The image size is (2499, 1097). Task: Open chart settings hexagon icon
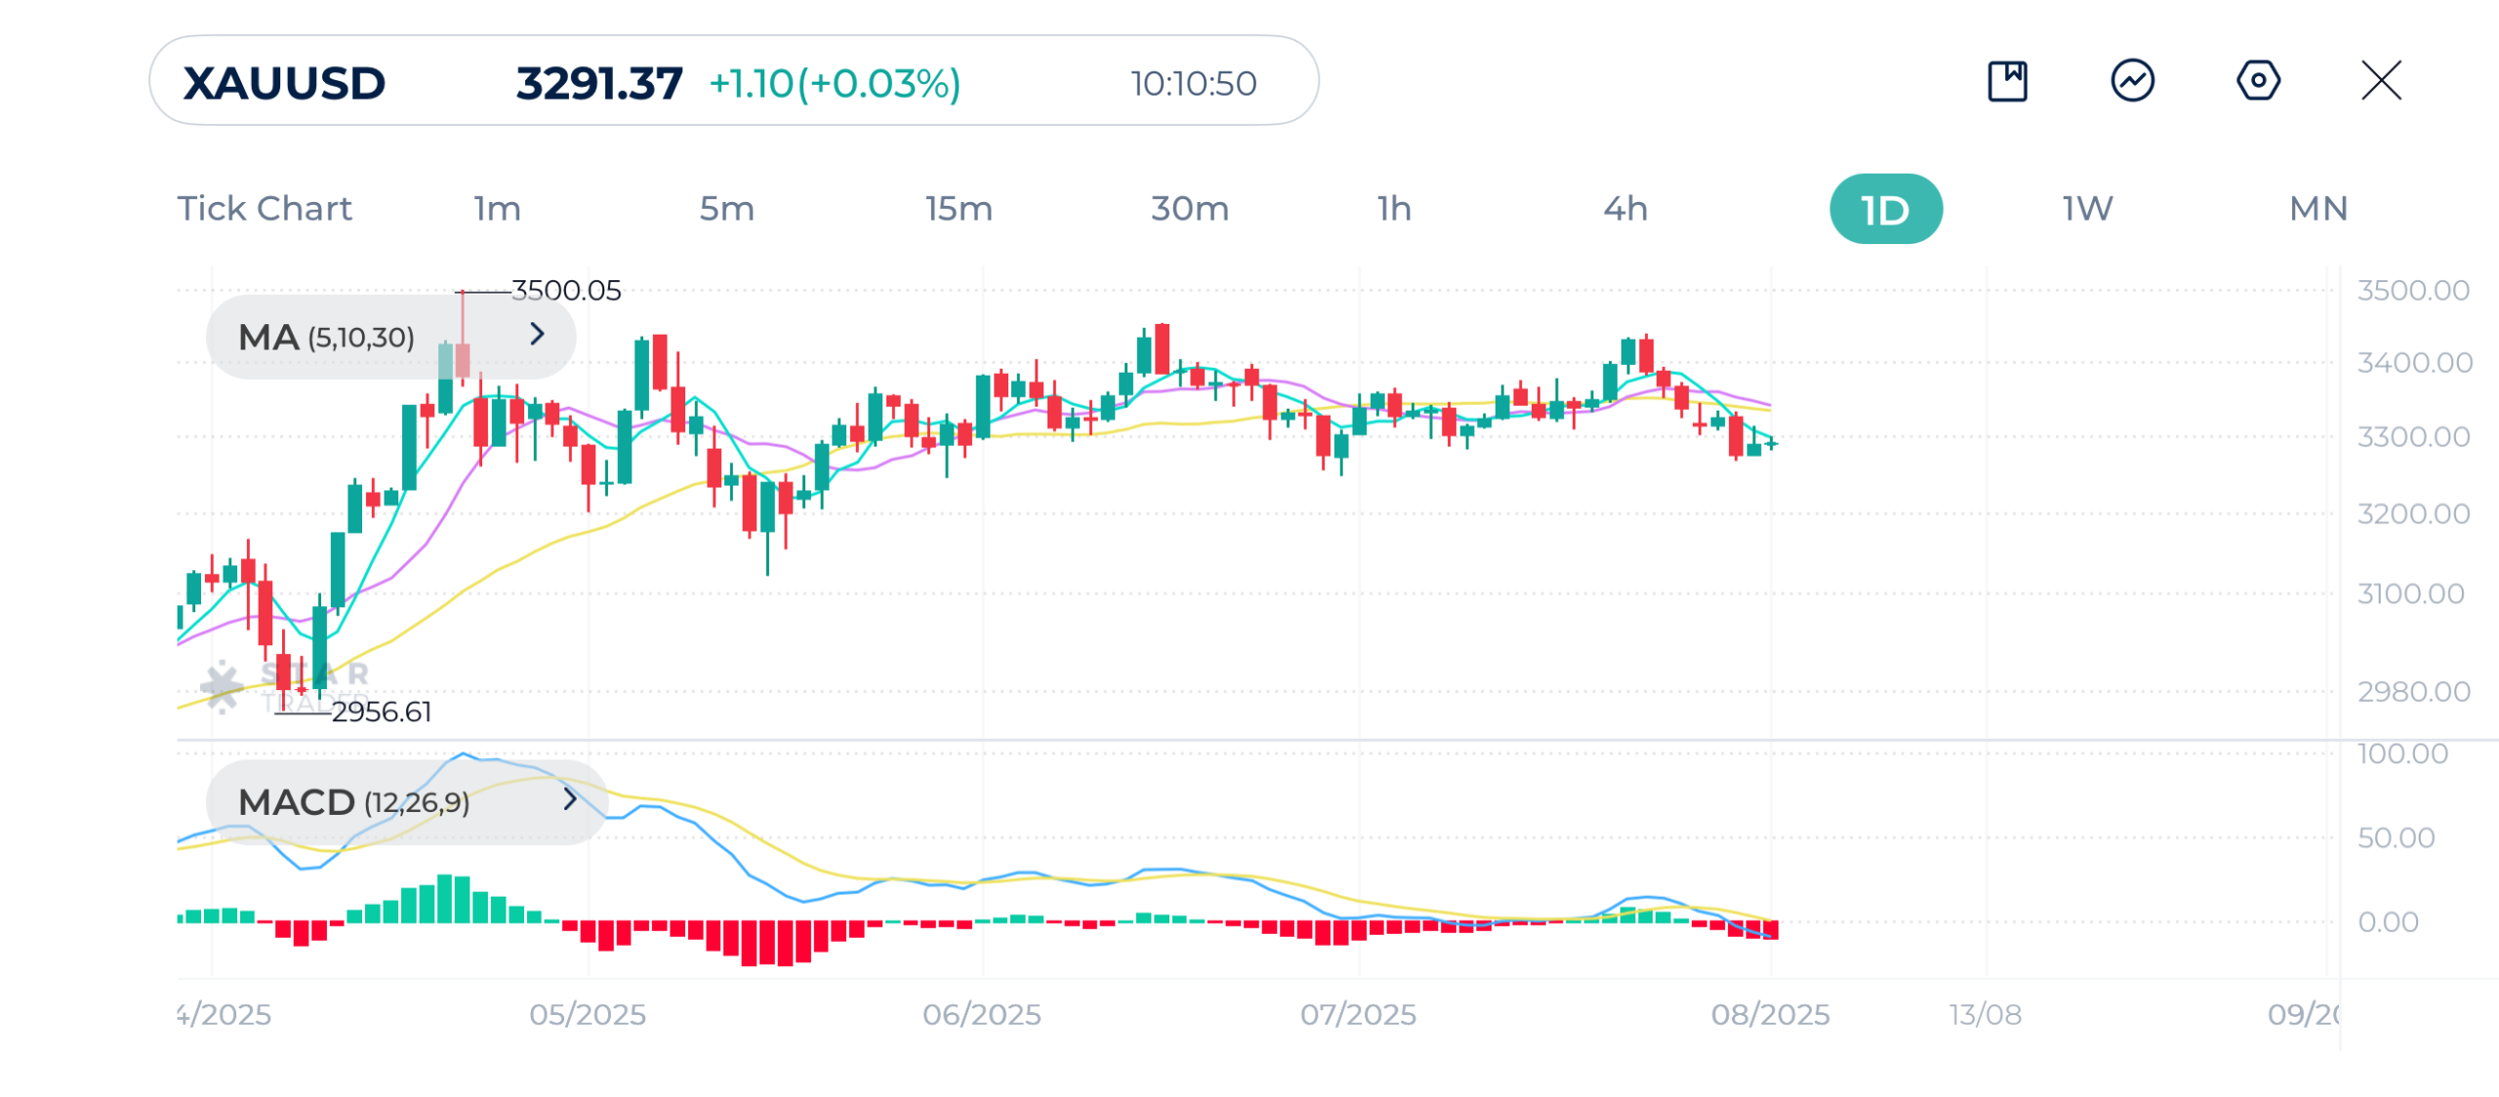(x=2258, y=81)
